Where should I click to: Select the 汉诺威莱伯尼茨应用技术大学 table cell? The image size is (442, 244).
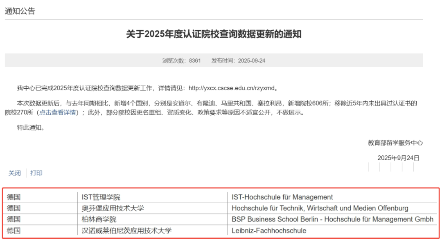(127, 231)
